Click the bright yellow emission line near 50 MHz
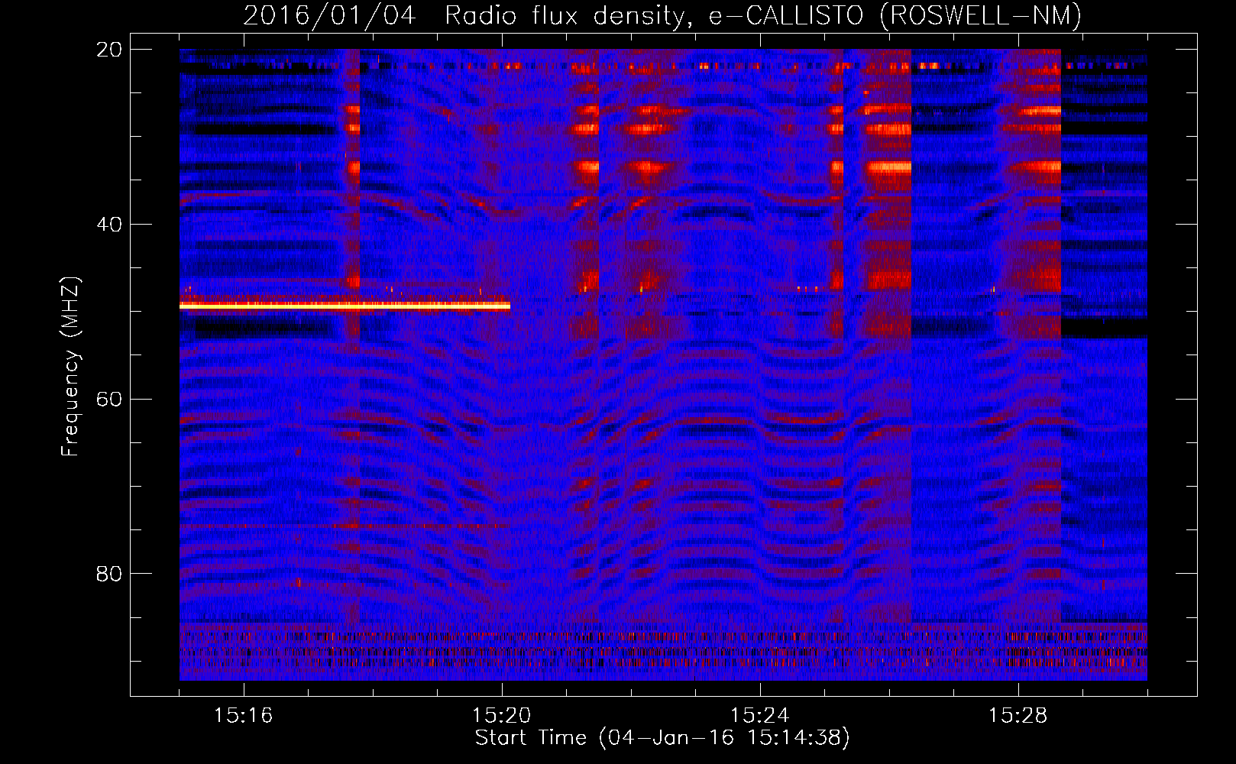This screenshot has height=764, width=1236. pos(345,306)
